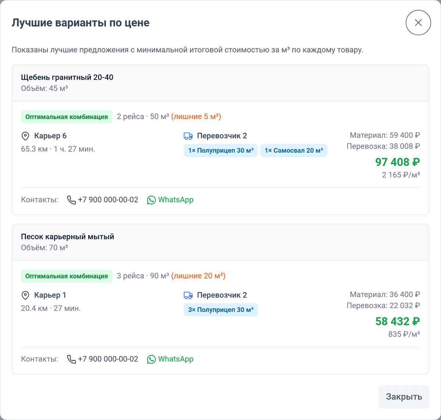Click truck icon in the Щебень гранитный card
The height and width of the screenshot is (420, 441).
pyautogui.click(x=188, y=136)
